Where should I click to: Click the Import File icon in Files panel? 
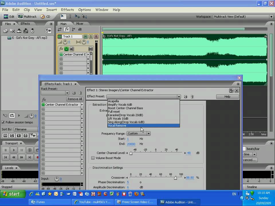click(x=5, y=31)
